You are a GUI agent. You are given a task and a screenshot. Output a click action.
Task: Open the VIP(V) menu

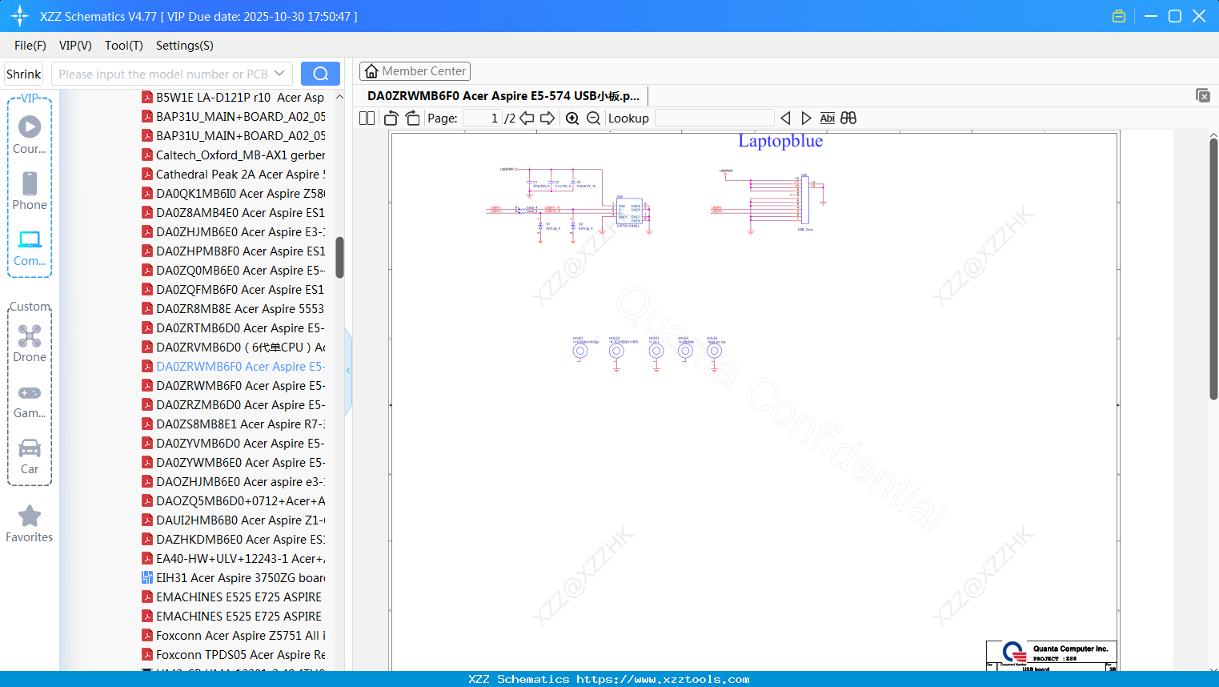(x=75, y=46)
